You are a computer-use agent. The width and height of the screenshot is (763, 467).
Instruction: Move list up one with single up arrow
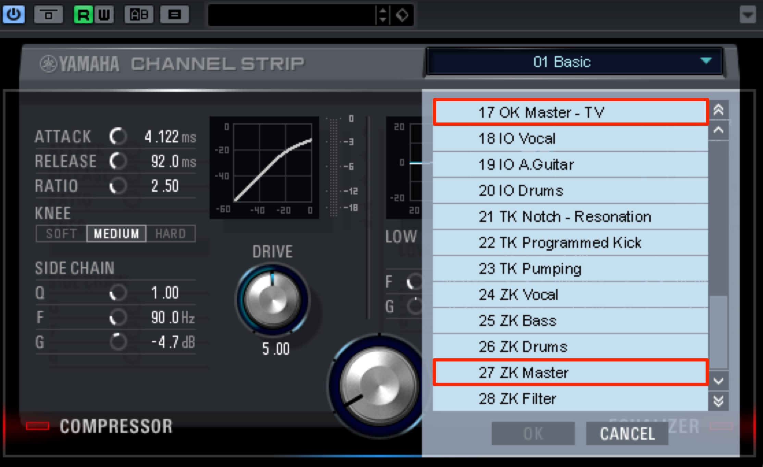[718, 130]
